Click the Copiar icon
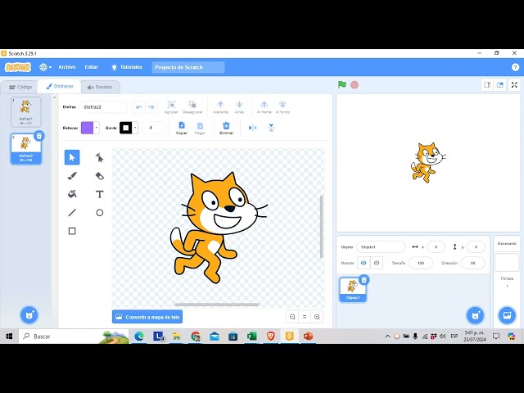 click(182, 125)
